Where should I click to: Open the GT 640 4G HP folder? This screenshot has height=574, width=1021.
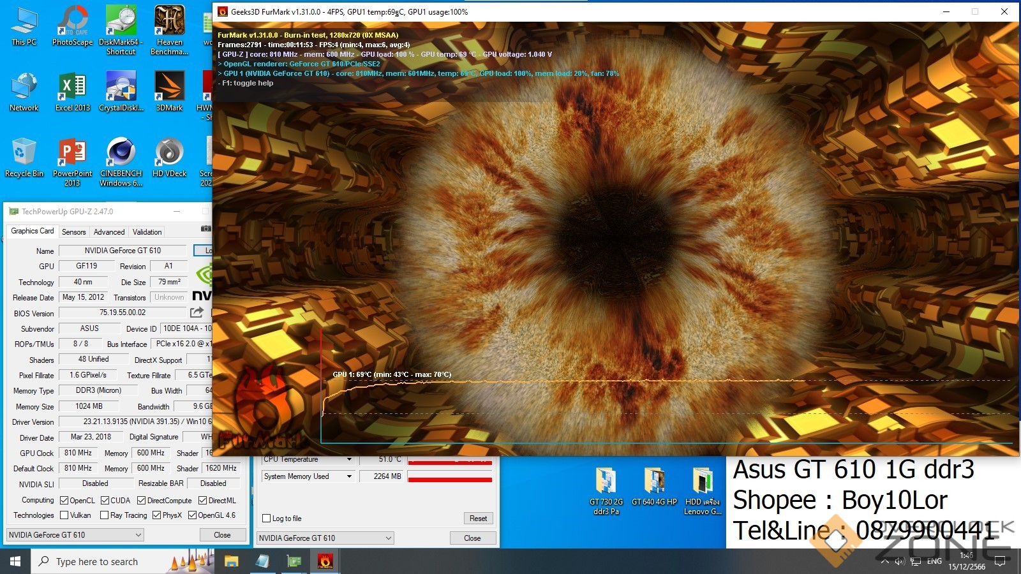(x=654, y=486)
